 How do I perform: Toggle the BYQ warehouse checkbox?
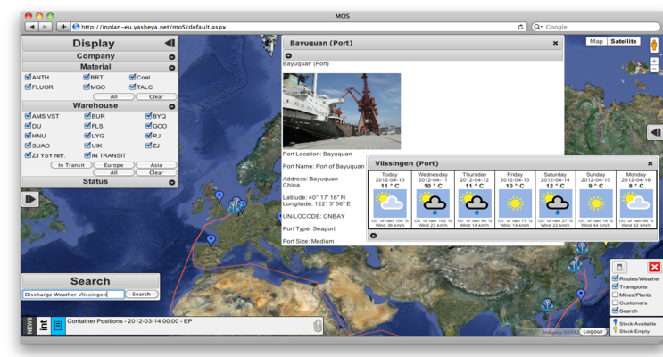click(x=148, y=116)
